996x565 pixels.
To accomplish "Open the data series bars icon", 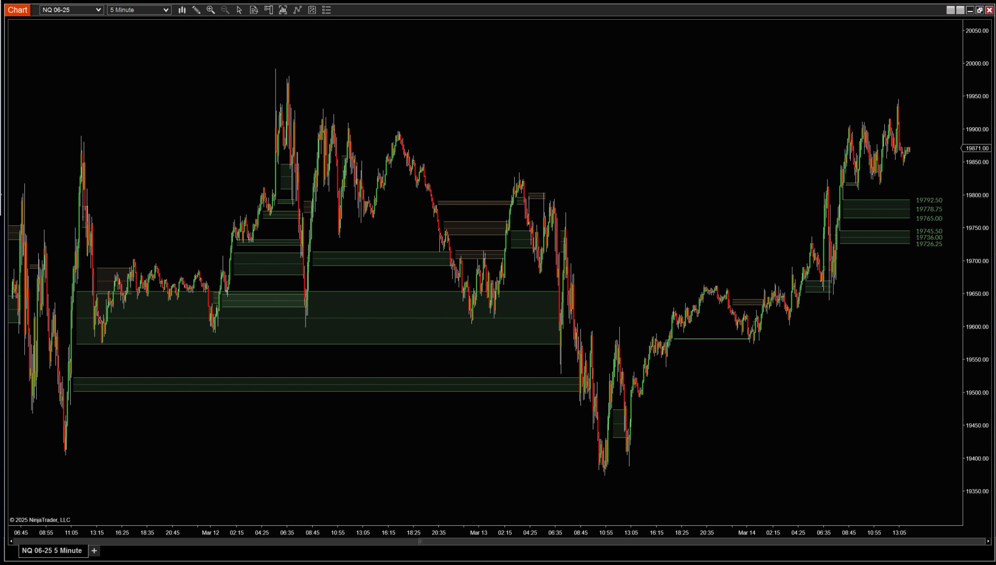I will pos(283,10).
